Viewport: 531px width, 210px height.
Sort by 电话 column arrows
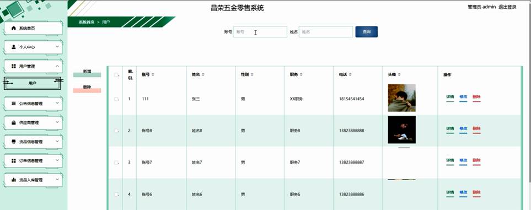tap(350, 74)
